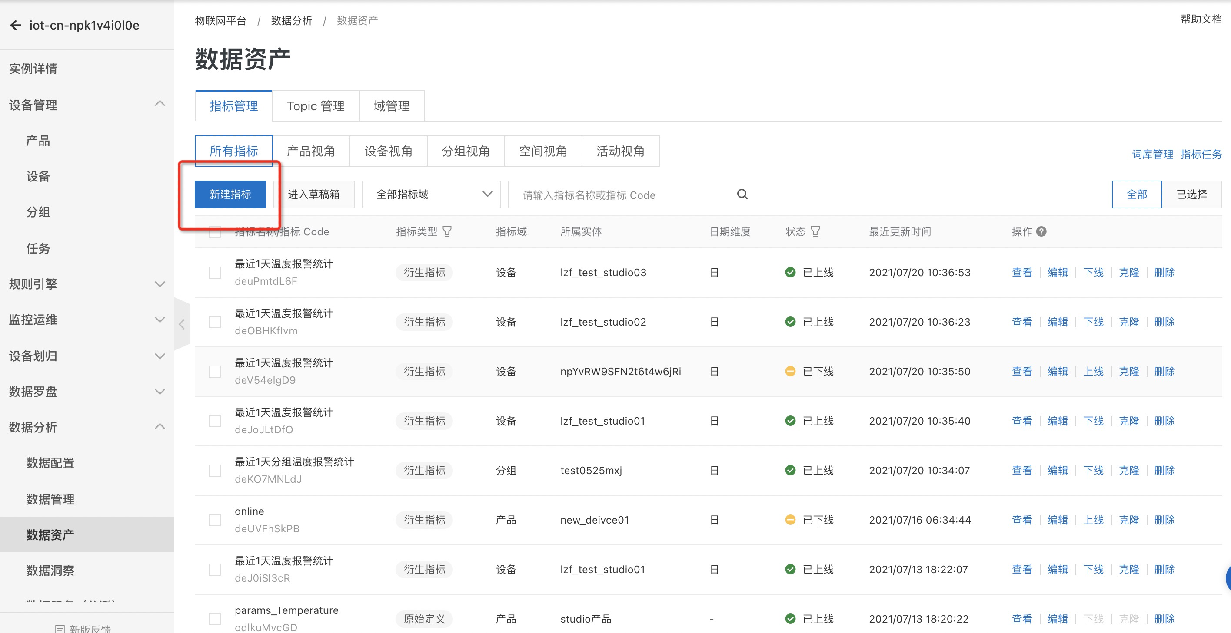Expand the 规则引擎 sidebar section
Screen dimensions: 1231x633
(x=160, y=284)
